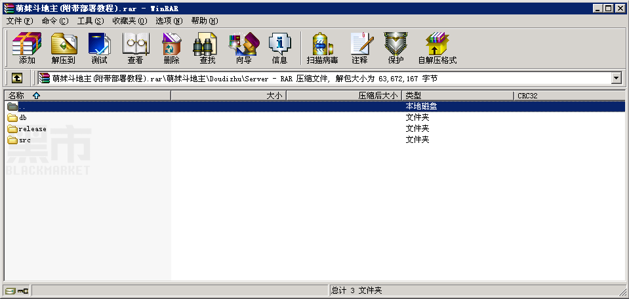
Task: Sort by Type (类型) column header
Action: point(458,96)
